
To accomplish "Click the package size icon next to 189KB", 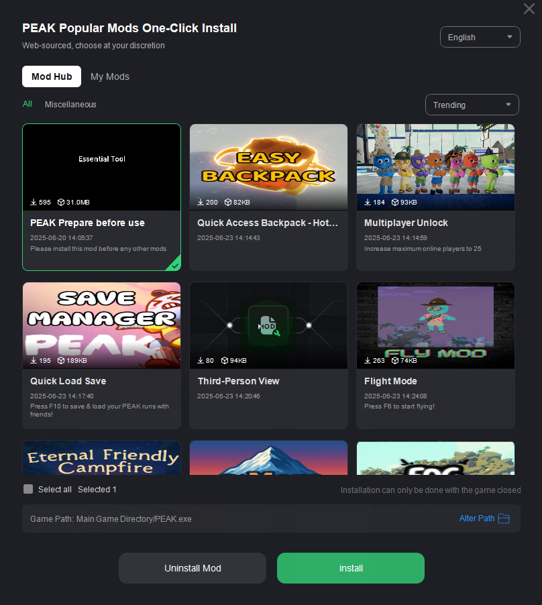I will [61, 360].
